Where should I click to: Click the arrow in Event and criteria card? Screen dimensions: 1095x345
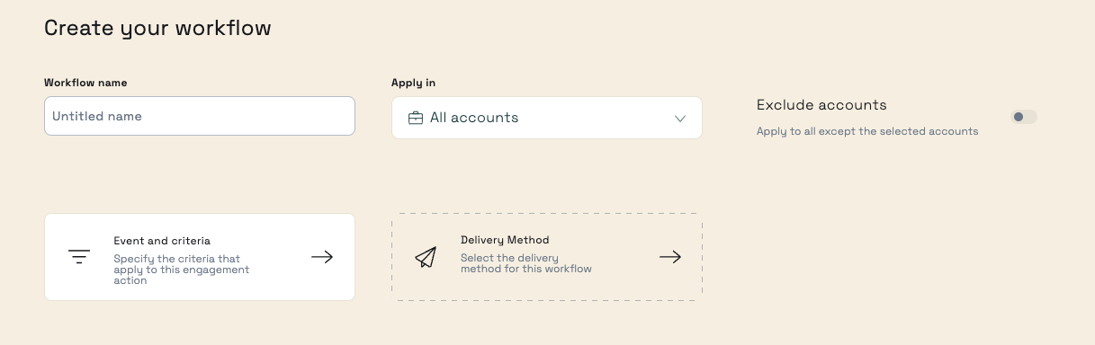pos(322,257)
